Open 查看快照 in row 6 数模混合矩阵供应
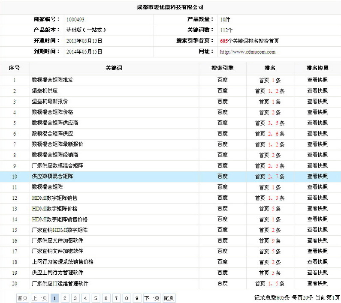This screenshot has height=303, width=341. click(x=317, y=133)
